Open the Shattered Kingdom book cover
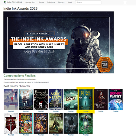The image size is (136, 136). [11, 123]
